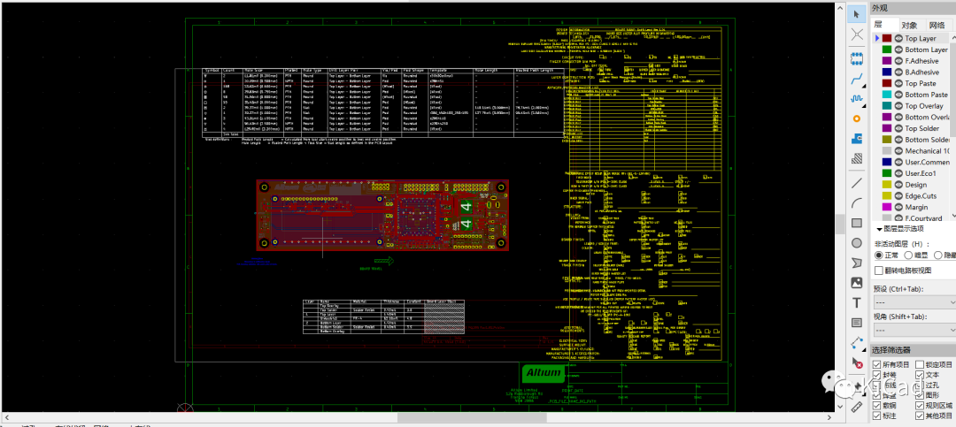Collapse the 图层显示选项 section
Viewport: 956px width, 427px height.
(879, 229)
